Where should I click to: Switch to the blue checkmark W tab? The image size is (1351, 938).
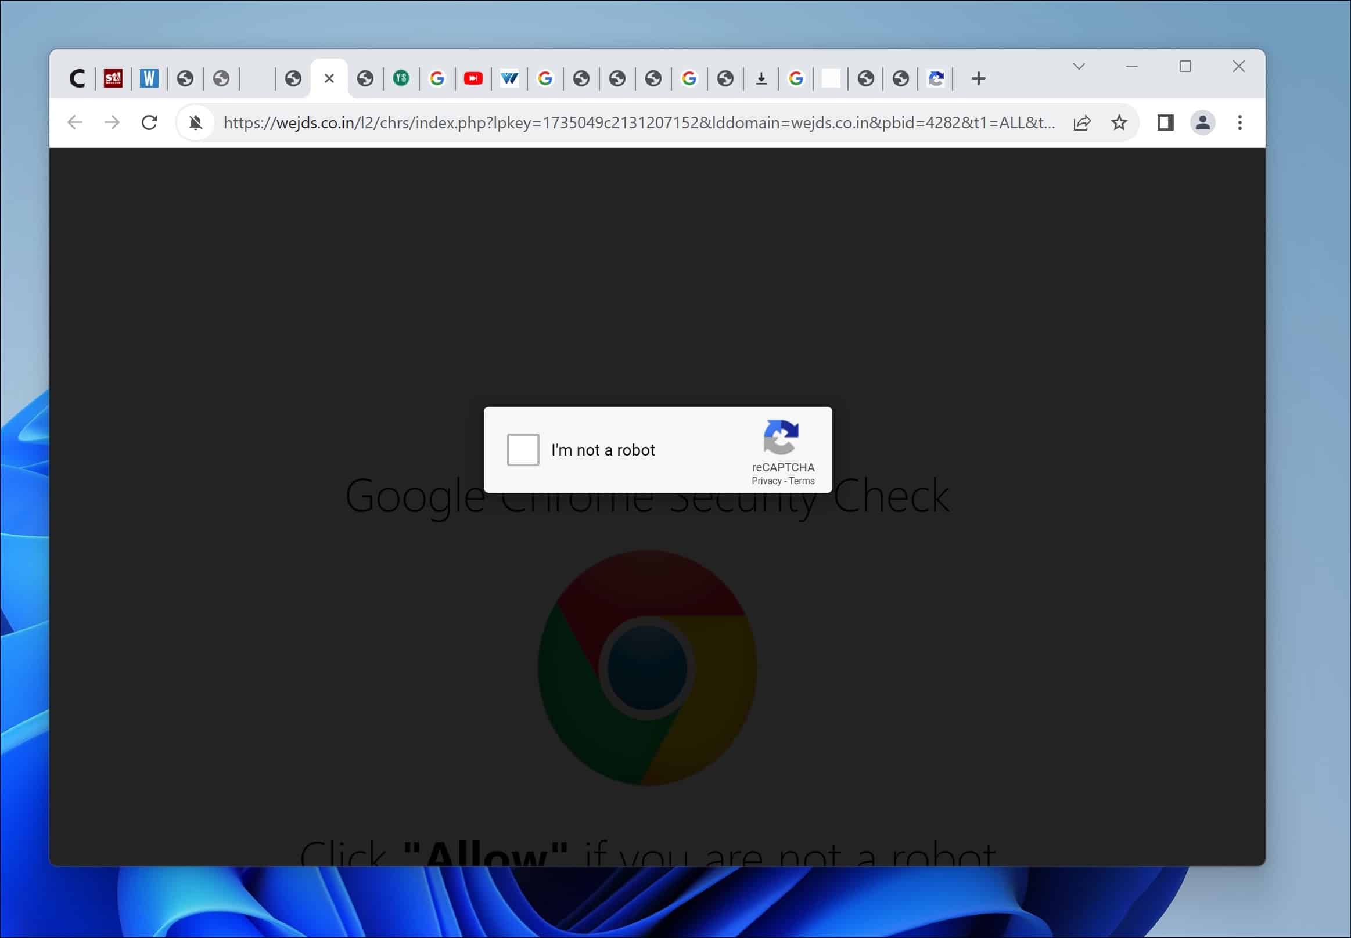[509, 78]
